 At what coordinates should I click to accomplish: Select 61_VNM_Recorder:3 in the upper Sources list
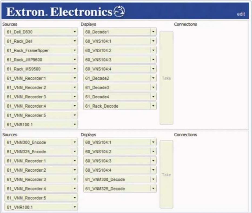(41, 97)
